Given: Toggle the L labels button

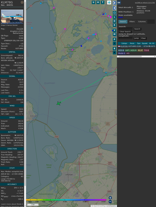Looking at the screenshot, I should (114, 17).
